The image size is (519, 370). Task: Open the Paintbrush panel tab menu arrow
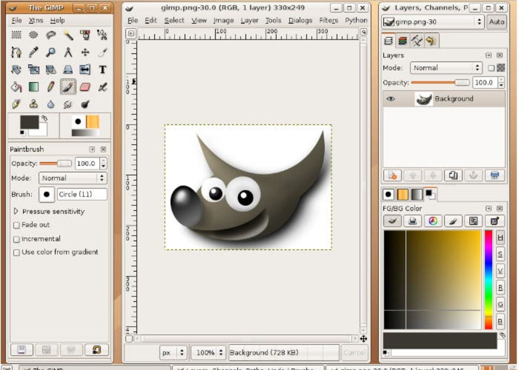[92, 149]
